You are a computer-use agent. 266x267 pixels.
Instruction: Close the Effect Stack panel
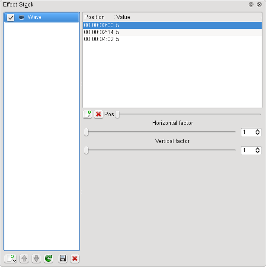pos(259,4)
